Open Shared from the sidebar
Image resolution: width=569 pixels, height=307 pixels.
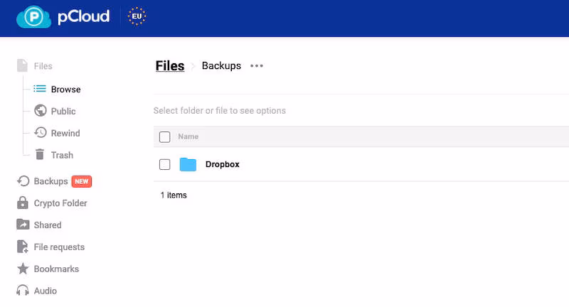click(x=48, y=225)
